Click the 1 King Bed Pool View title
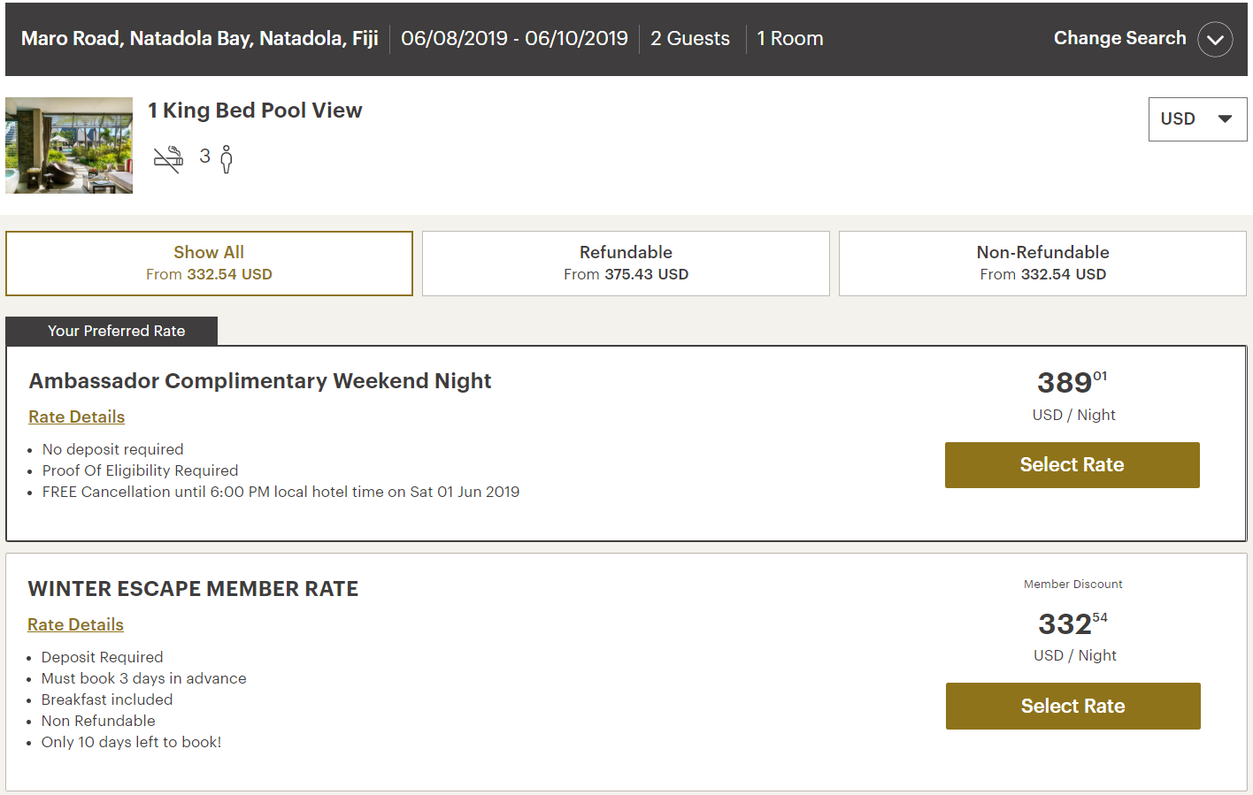The height and width of the screenshot is (795, 1253). [255, 111]
